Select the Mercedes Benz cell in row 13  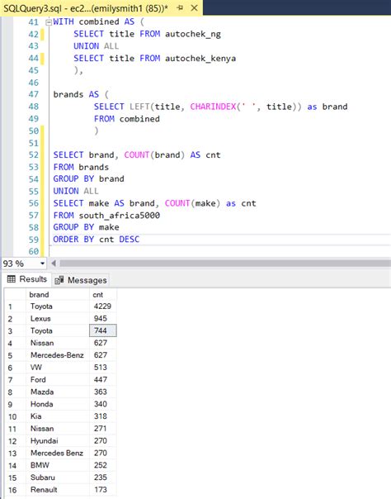[58, 453]
